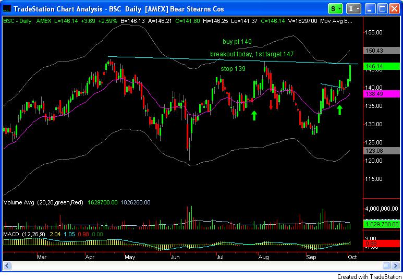Image resolution: width=403 pixels, height=280 pixels.
Task: Click the 'buy pt 140' annotation text
Action: tap(237, 41)
